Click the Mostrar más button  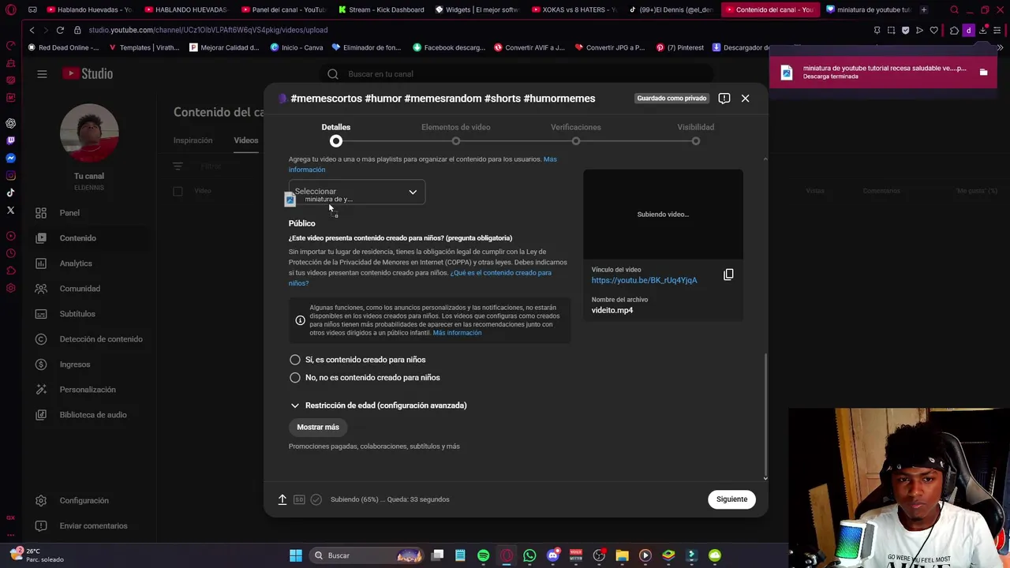point(318,428)
